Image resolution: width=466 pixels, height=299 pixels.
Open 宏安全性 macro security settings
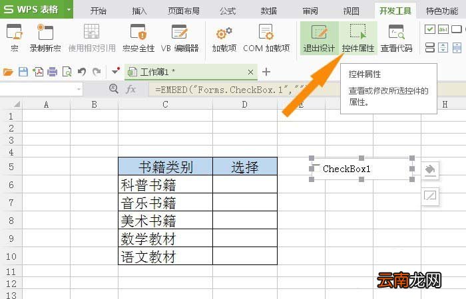tap(138, 38)
